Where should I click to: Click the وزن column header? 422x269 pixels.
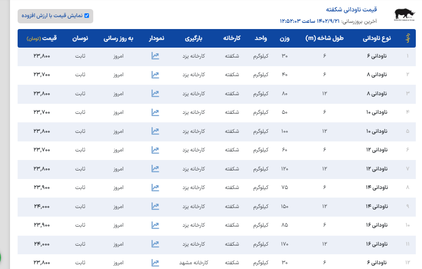pyautogui.click(x=285, y=38)
